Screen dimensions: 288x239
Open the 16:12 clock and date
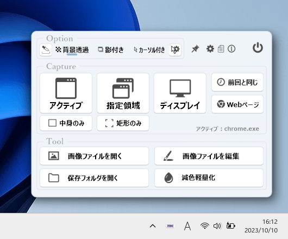click(x=261, y=226)
